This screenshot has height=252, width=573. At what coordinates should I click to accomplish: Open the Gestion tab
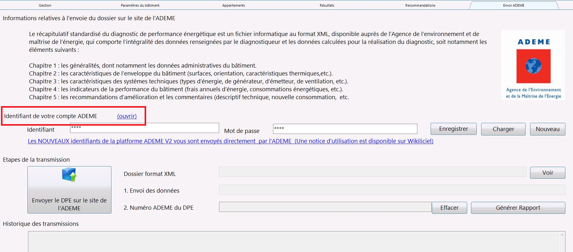pos(45,5)
